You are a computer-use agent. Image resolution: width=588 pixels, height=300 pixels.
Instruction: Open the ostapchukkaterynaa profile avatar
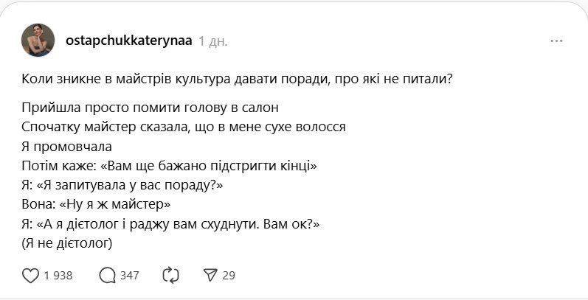click(x=38, y=40)
